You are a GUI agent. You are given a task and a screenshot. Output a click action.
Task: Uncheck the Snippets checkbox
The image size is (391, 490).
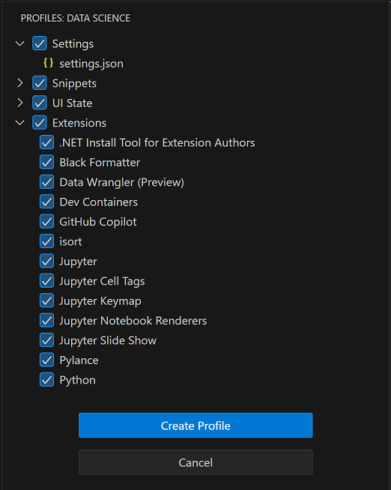coord(40,83)
